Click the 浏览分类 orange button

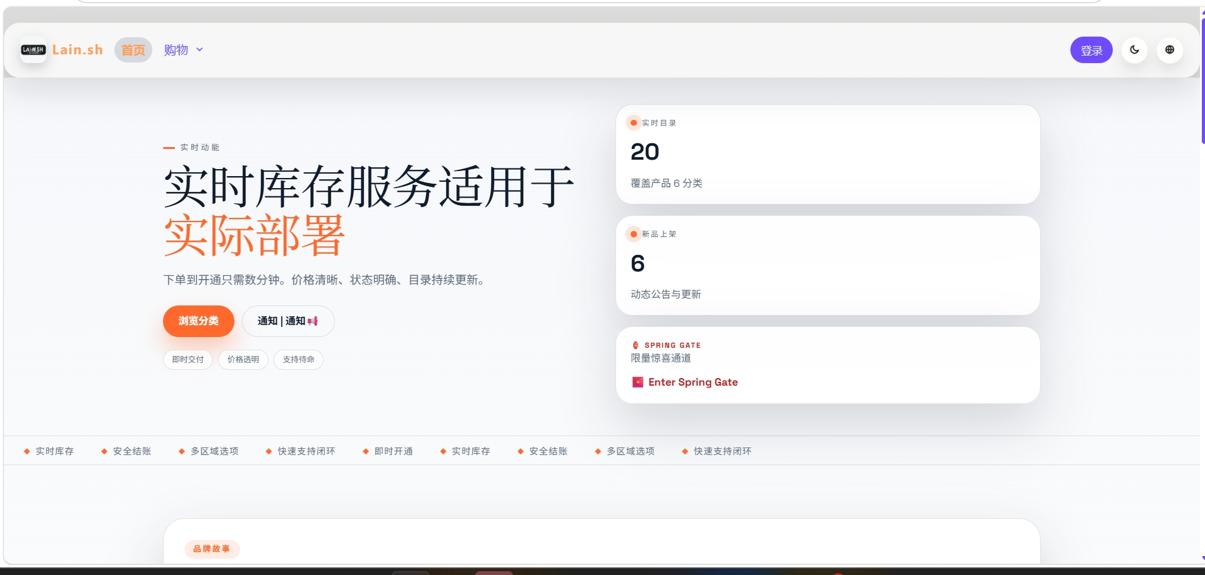click(x=198, y=321)
